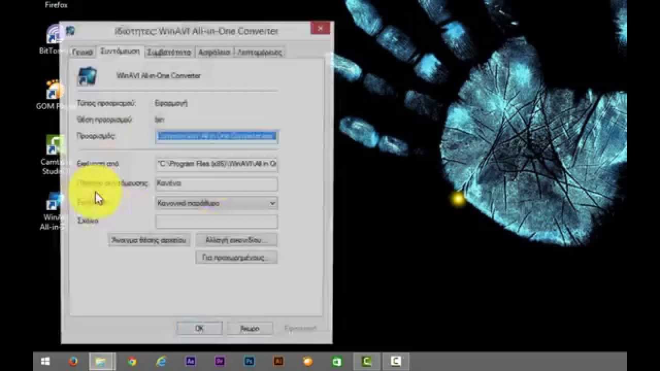Click the green Camtasia taskbar icon
The height and width of the screenshot is (371, 660).
pos(367,362)
